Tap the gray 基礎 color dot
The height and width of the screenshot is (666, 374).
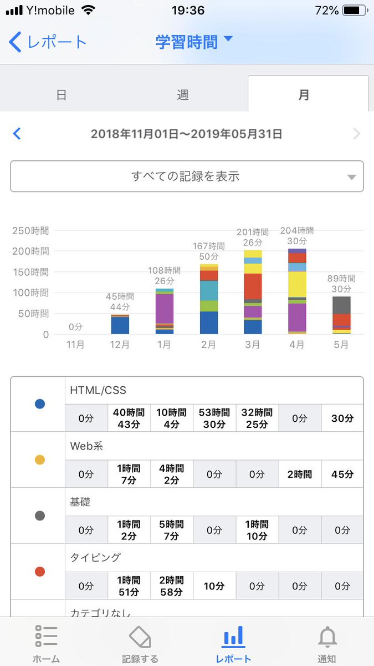pos(40,516)
